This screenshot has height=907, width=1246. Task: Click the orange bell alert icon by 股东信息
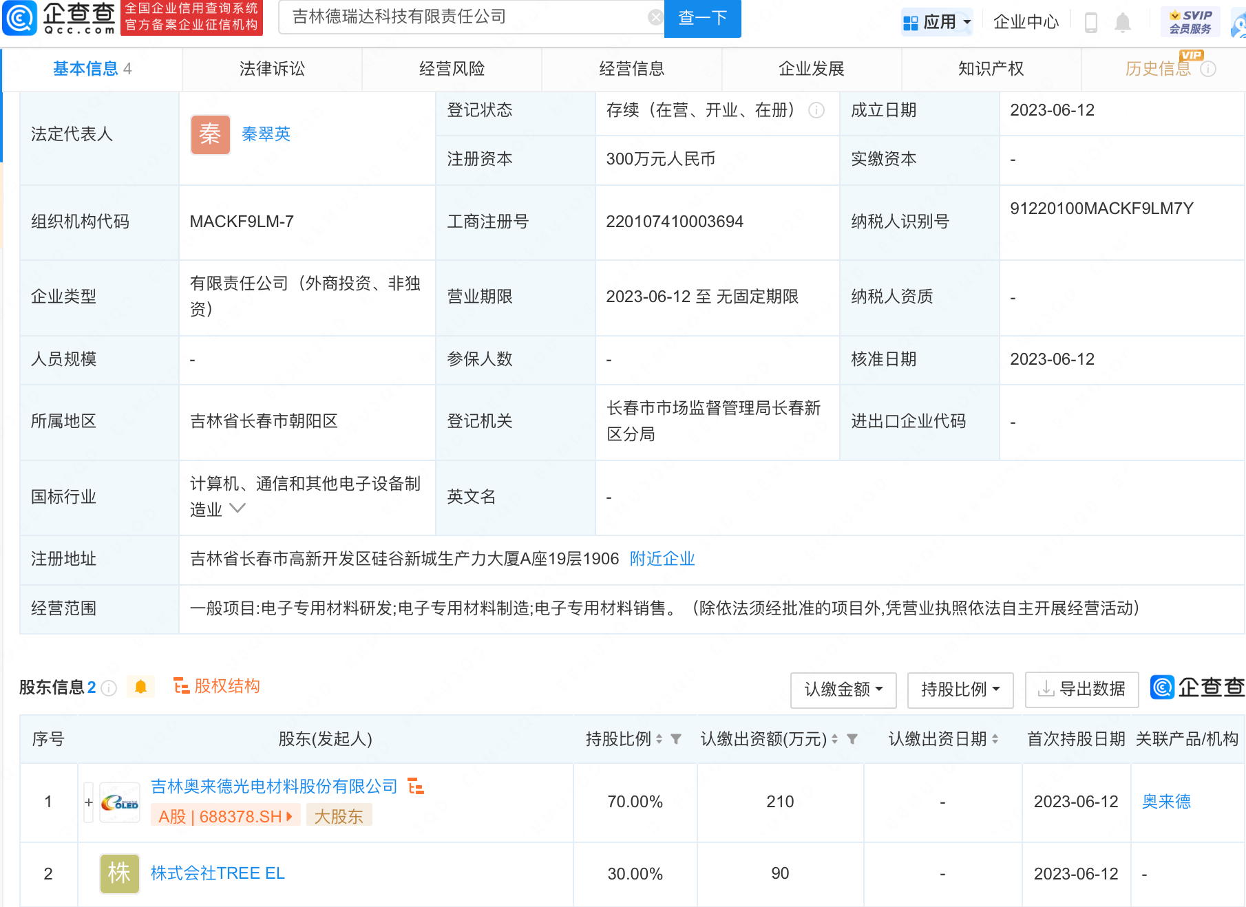coord(141,687)
